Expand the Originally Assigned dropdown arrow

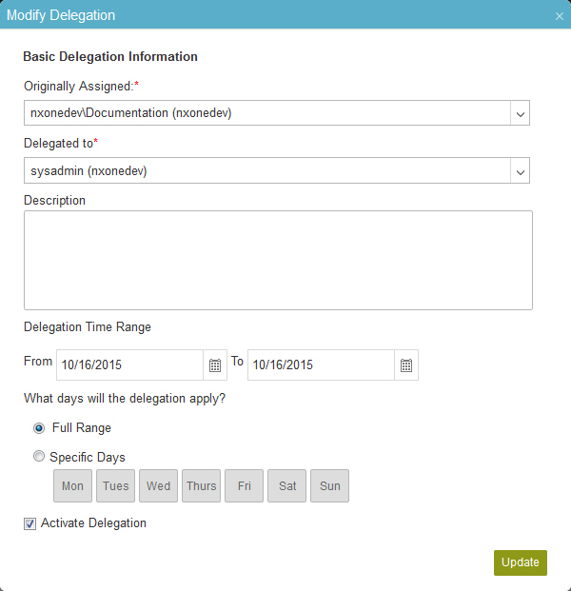pos(521,113)
